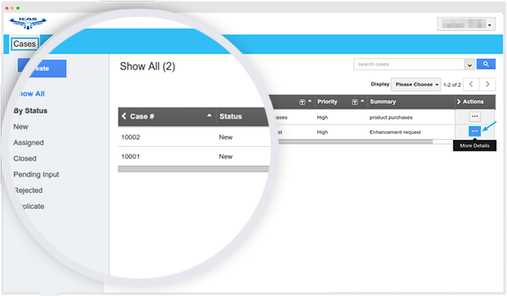The image size is (507, 296).
Task: Click the ICAS eagle logo
Action: [28, 23]
